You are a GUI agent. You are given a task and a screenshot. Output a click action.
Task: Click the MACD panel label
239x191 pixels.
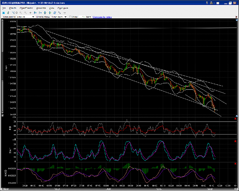(6, 173)
